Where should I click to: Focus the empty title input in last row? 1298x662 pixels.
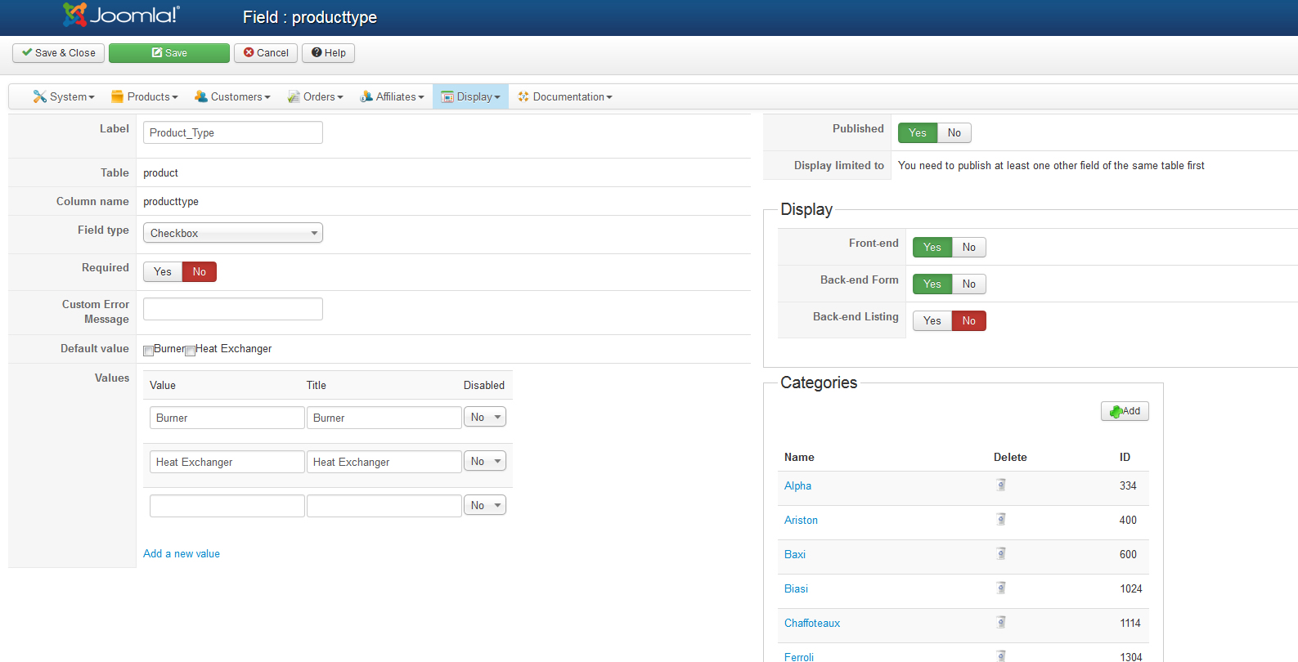(384, 506)
